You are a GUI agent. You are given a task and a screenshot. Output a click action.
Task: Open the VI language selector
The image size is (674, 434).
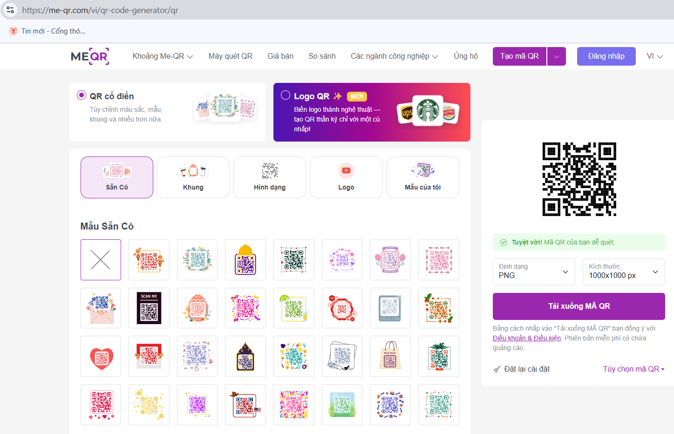click(x=654, y=56)
